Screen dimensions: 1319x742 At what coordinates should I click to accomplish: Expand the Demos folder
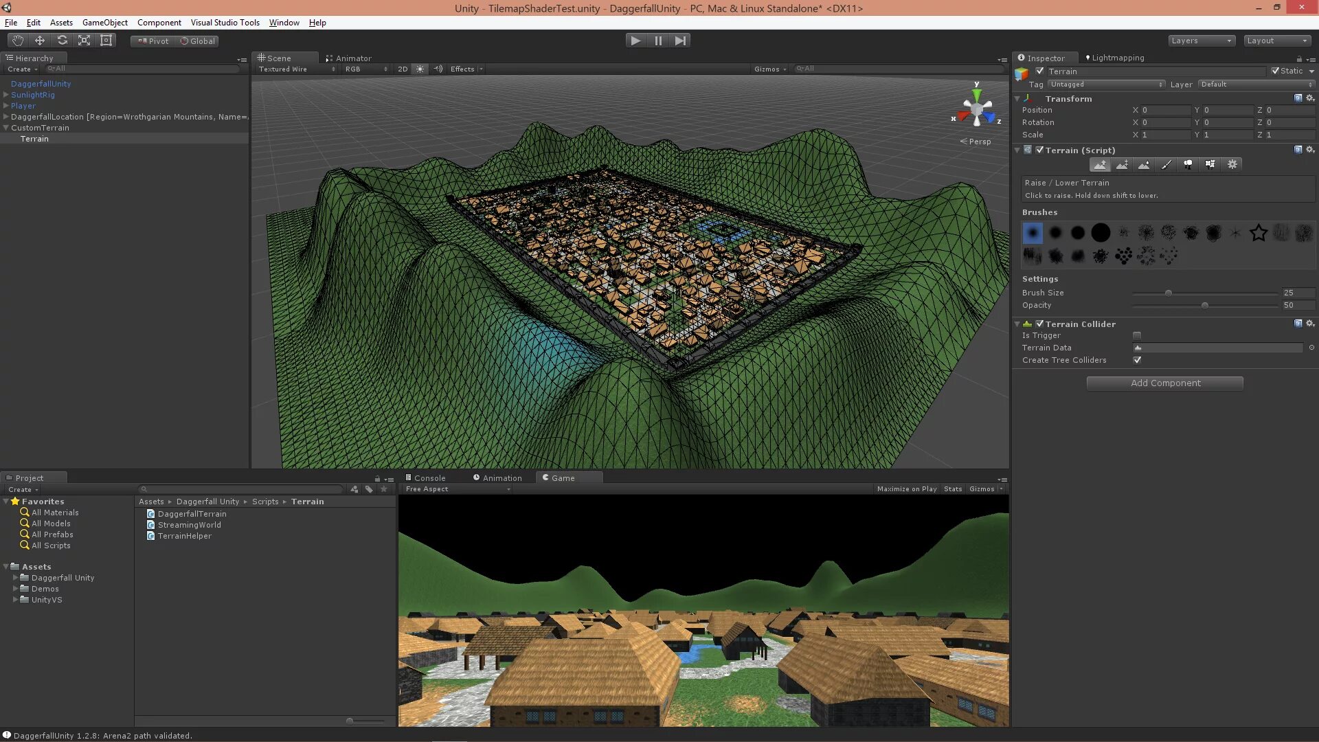click(x=15, y=589)
